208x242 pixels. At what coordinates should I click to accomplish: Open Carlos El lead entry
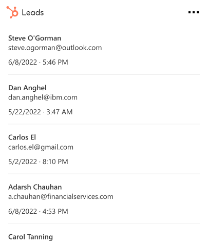pyautogui.click(x=104, y=149)
